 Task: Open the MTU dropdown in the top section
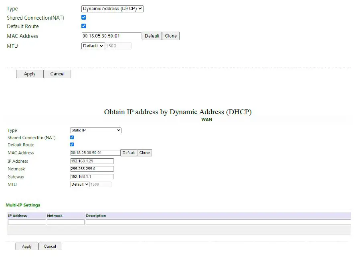[93, 45]
